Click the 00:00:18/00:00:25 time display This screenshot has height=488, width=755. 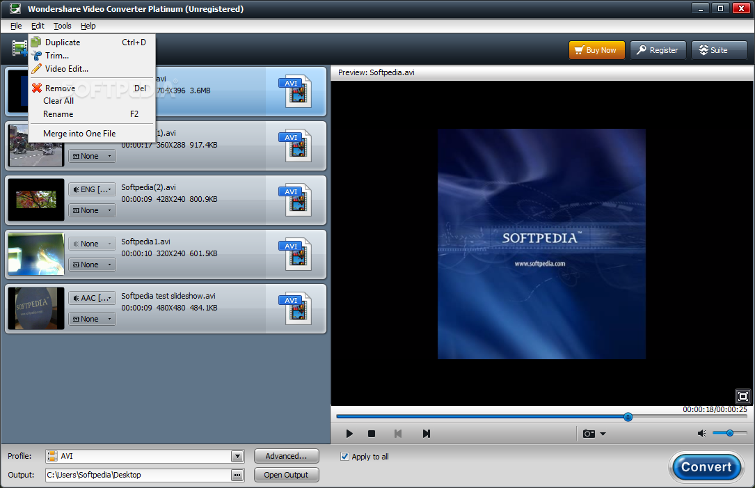click(x=715, y=409)
